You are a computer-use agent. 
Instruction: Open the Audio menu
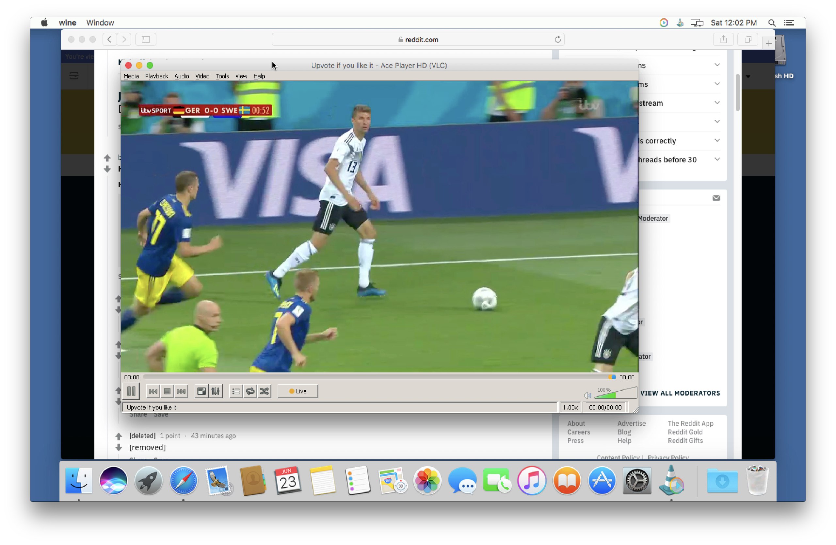pos(182,76)
